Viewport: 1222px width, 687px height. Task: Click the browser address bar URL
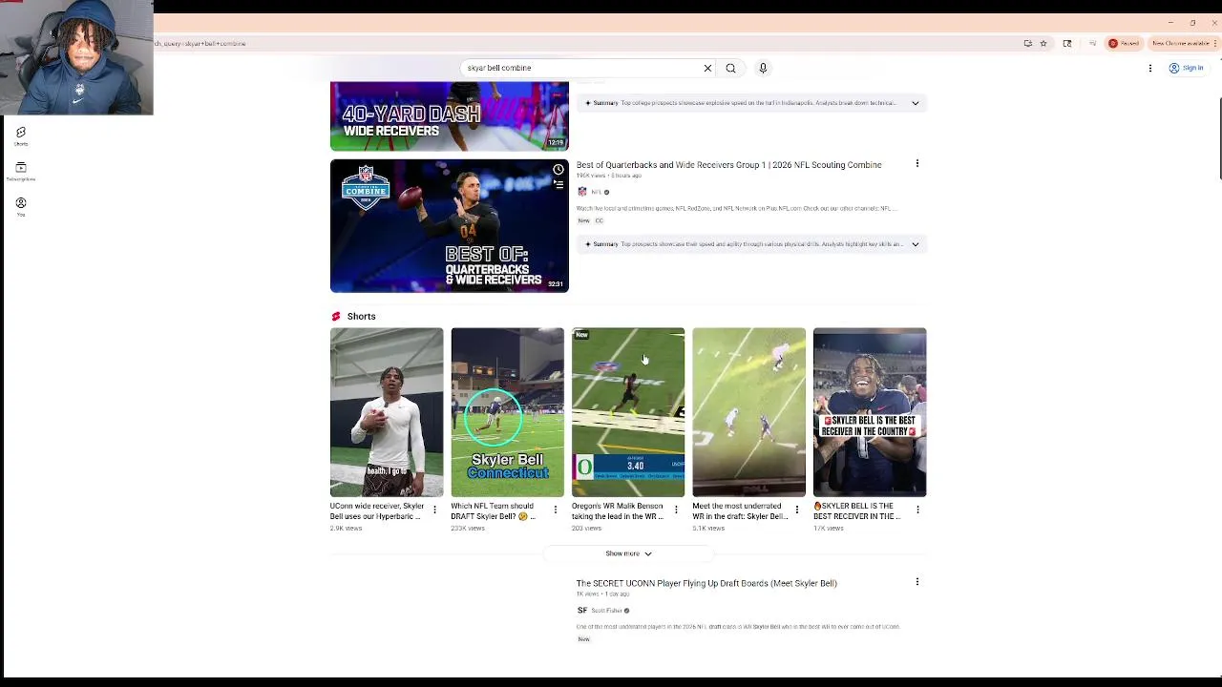(200, 43)
